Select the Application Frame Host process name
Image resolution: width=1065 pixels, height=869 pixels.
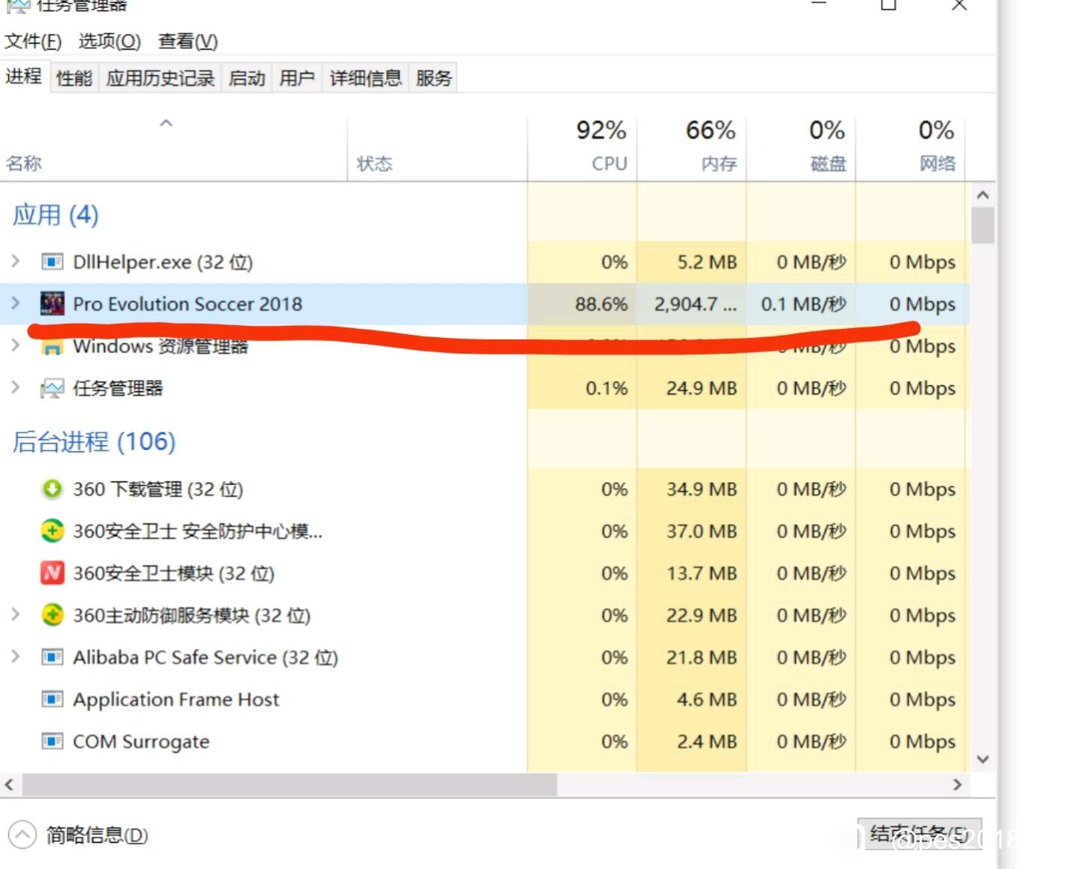point(176,699)
